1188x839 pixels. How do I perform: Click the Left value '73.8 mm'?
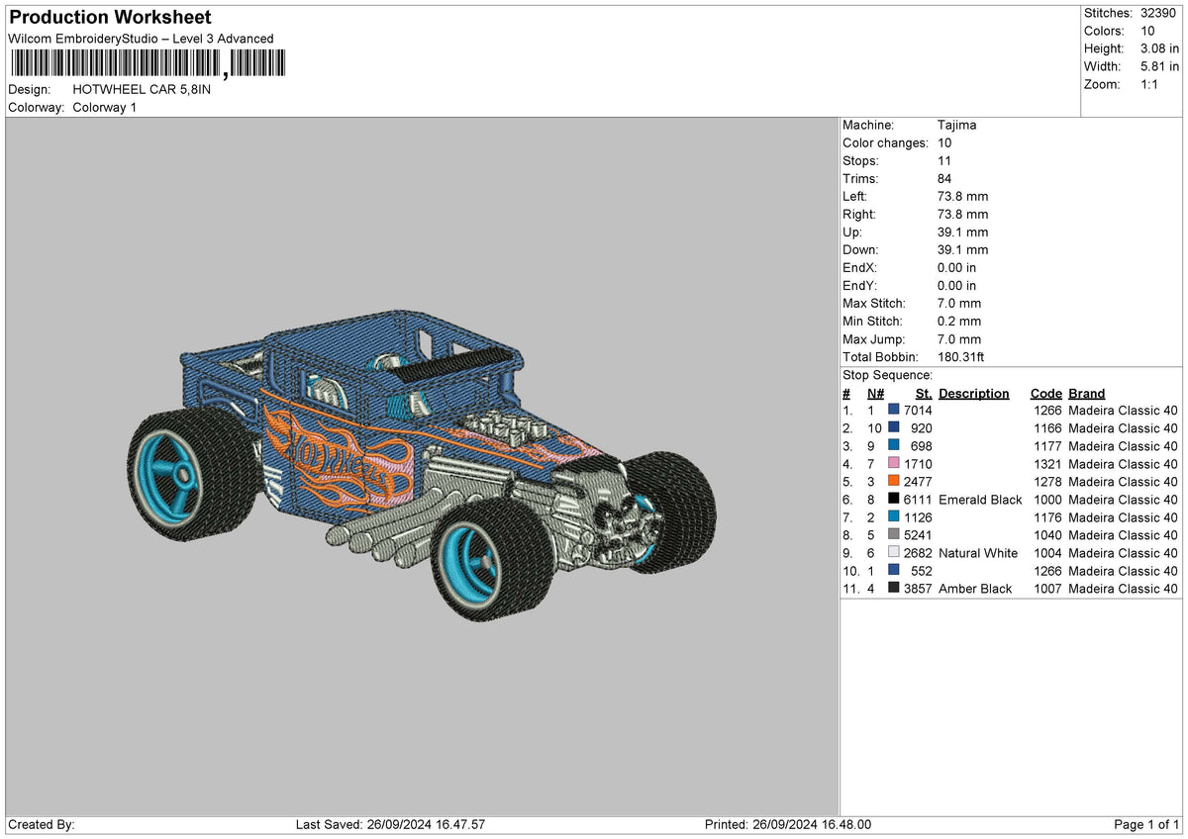pyautogui.click(x=962, y=197)
